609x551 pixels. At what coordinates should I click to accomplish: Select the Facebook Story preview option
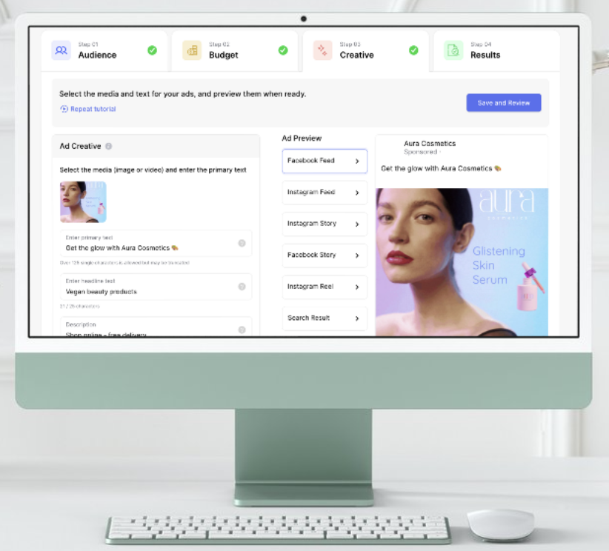click(x=325, y=255)
